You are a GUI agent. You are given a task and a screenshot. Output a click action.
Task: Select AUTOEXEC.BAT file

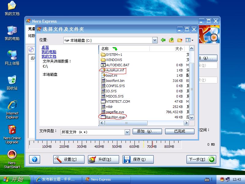(x=115, y=65)
